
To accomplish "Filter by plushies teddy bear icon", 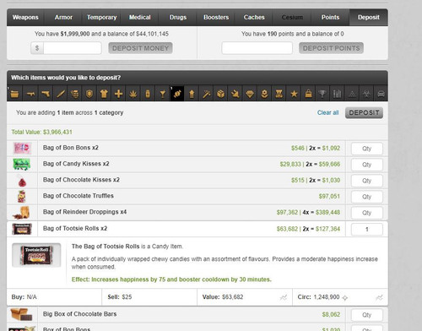I will (279, 94).
